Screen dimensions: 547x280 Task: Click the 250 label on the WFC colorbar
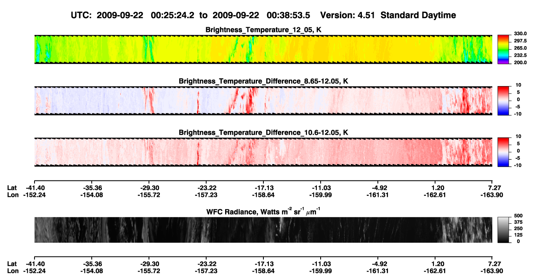click(518, 228)
